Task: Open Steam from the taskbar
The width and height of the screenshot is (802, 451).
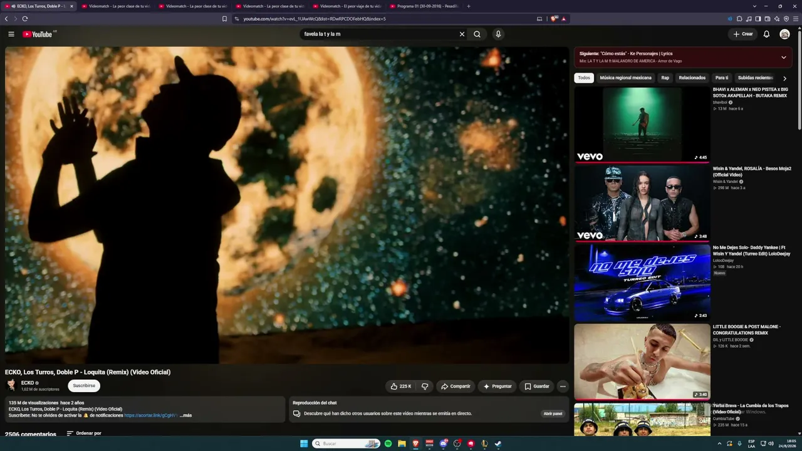Action: pyautogui.click(x=498, y=443)
